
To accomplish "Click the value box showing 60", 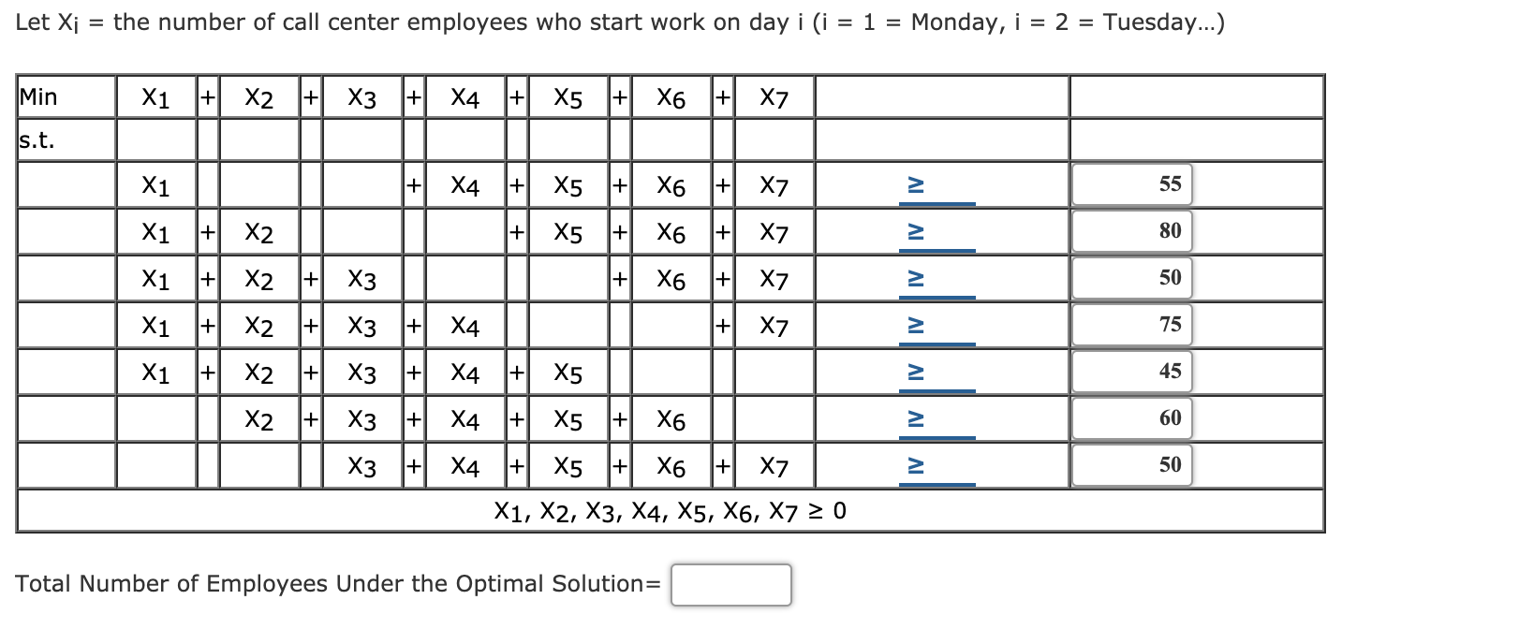I will [x=1134, y=417].
